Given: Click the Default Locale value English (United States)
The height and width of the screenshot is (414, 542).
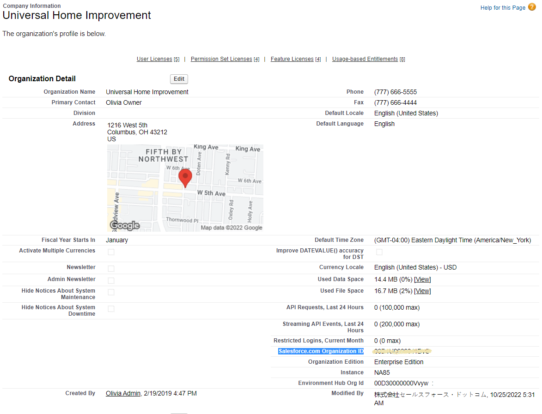Looking at the screenshot, I should (x=406, y=113).
